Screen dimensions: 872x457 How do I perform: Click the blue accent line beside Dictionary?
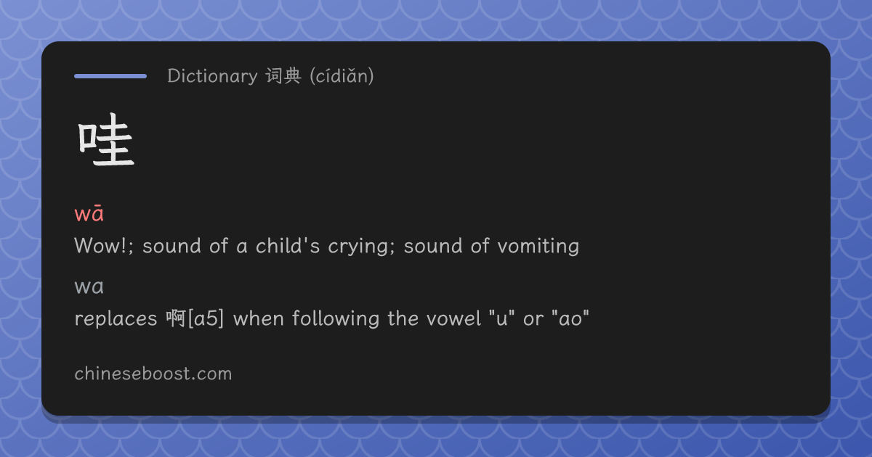[110, 75]
